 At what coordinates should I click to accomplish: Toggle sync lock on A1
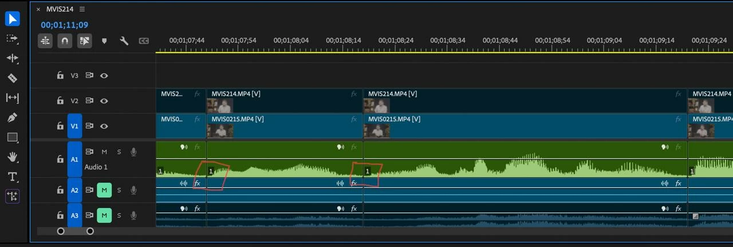89,151
